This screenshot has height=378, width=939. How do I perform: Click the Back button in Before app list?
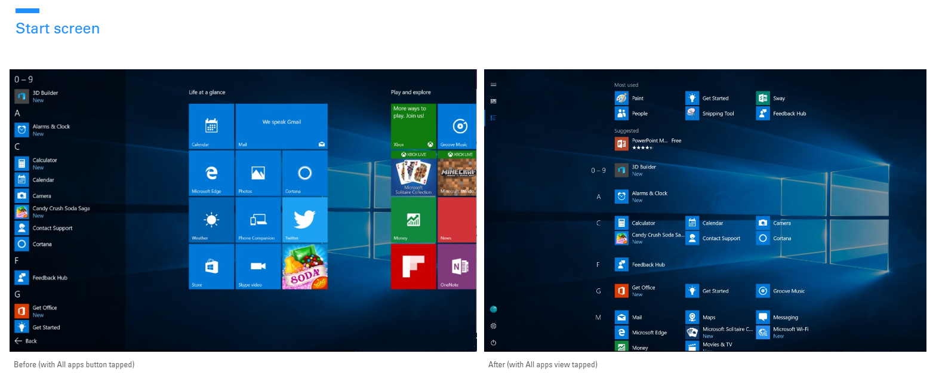(x=26, y=341)
